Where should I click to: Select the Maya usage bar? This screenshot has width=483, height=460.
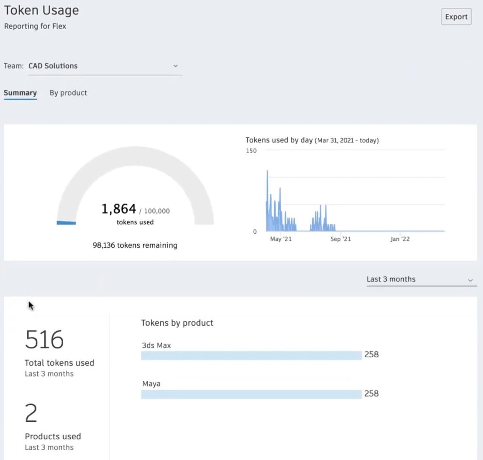[251, 394]
